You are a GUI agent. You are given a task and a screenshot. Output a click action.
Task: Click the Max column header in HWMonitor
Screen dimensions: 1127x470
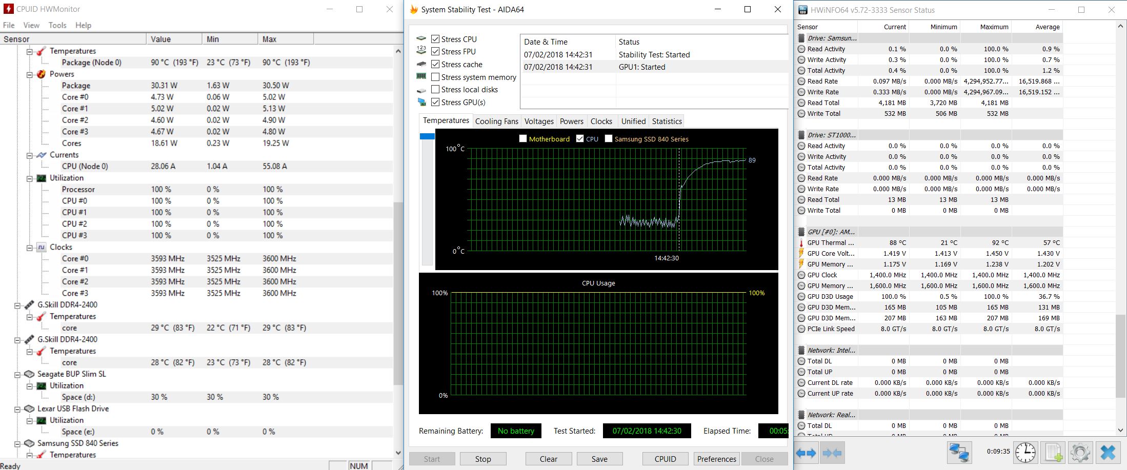tap(285, 39)
